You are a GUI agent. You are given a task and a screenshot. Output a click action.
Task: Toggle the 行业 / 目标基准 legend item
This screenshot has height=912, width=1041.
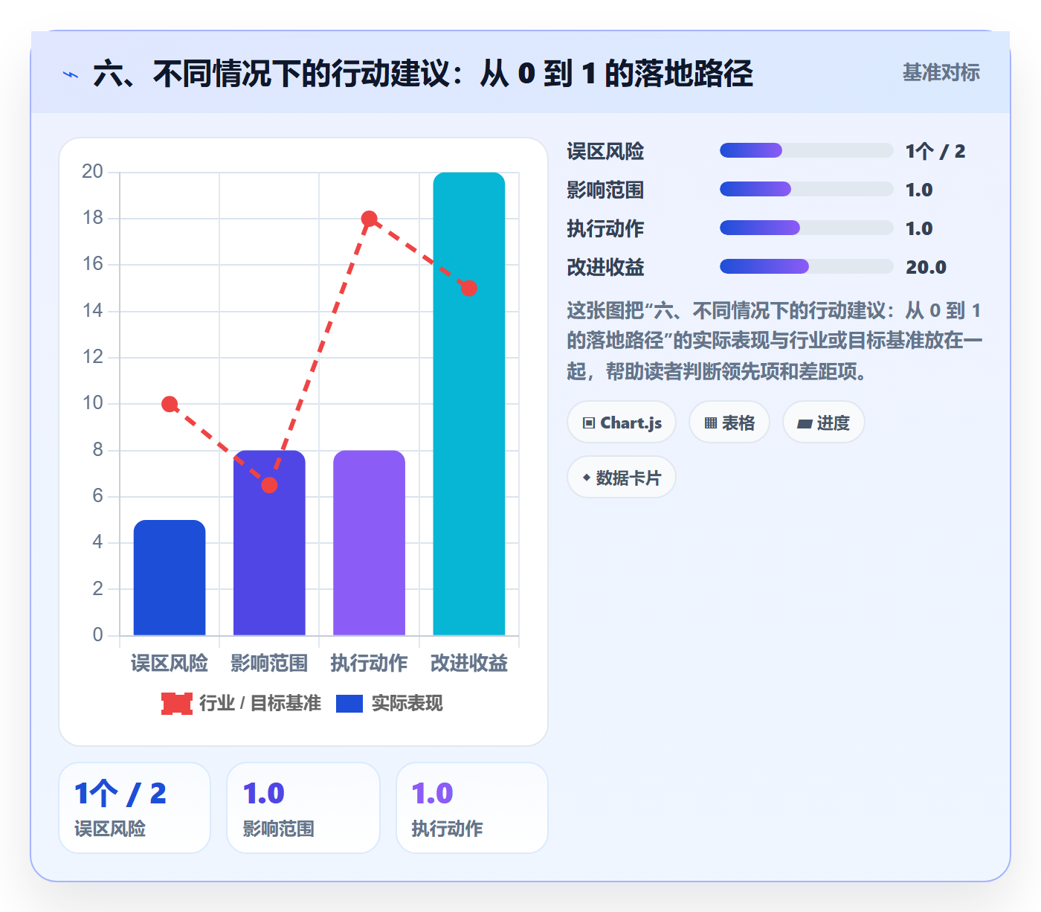[x=242, y=703]
